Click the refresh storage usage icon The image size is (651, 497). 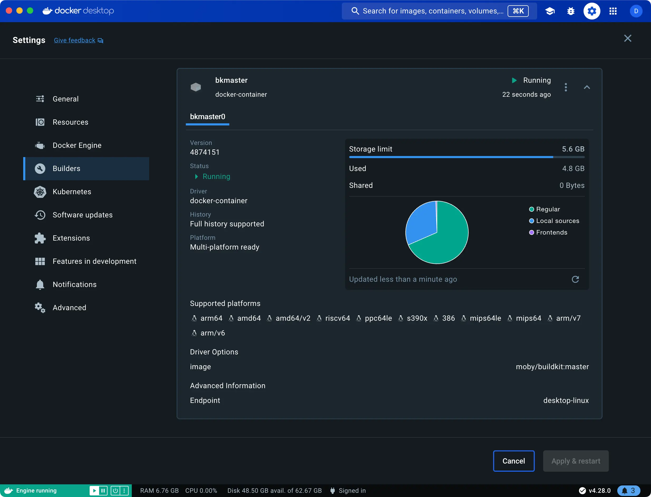coord(575,279)
